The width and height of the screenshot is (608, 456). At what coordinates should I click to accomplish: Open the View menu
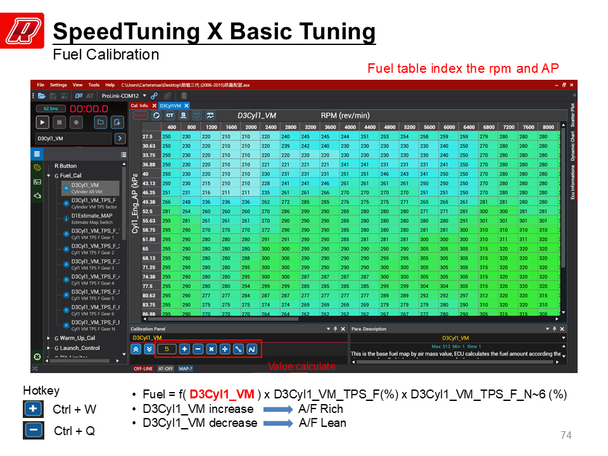[x=77, y=85]
